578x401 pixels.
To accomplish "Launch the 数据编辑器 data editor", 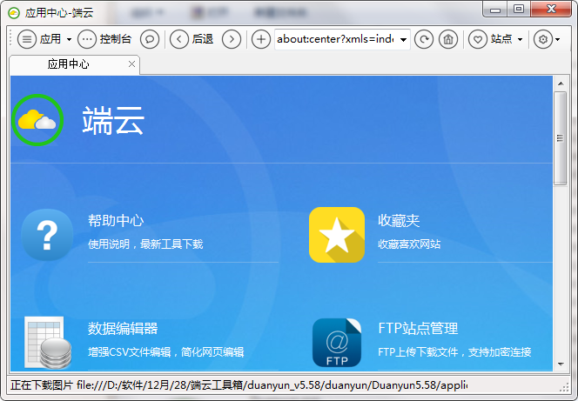I will click(x=47, y=342).
